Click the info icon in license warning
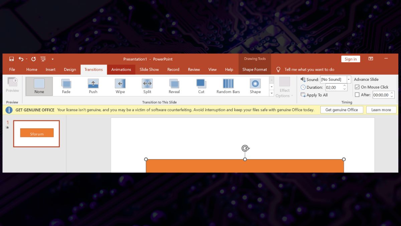 (x=9, y=110)
